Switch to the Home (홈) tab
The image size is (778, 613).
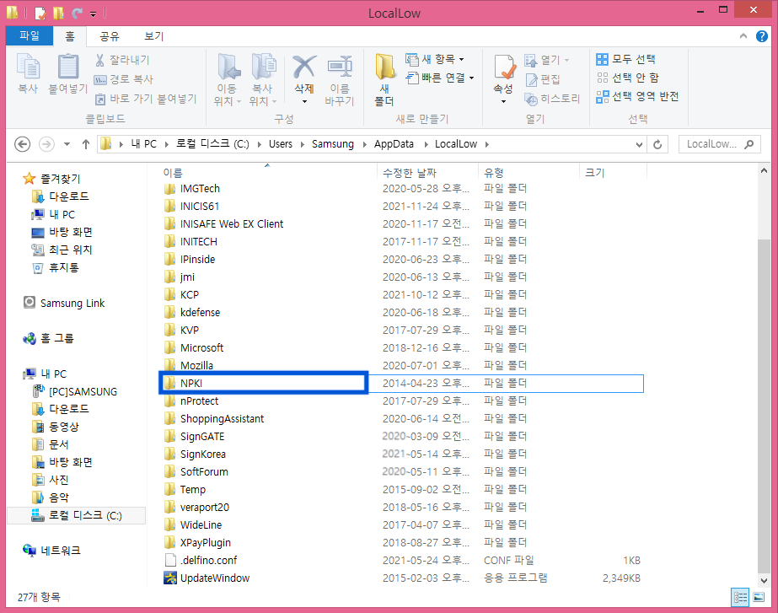[x=70, y=35]
